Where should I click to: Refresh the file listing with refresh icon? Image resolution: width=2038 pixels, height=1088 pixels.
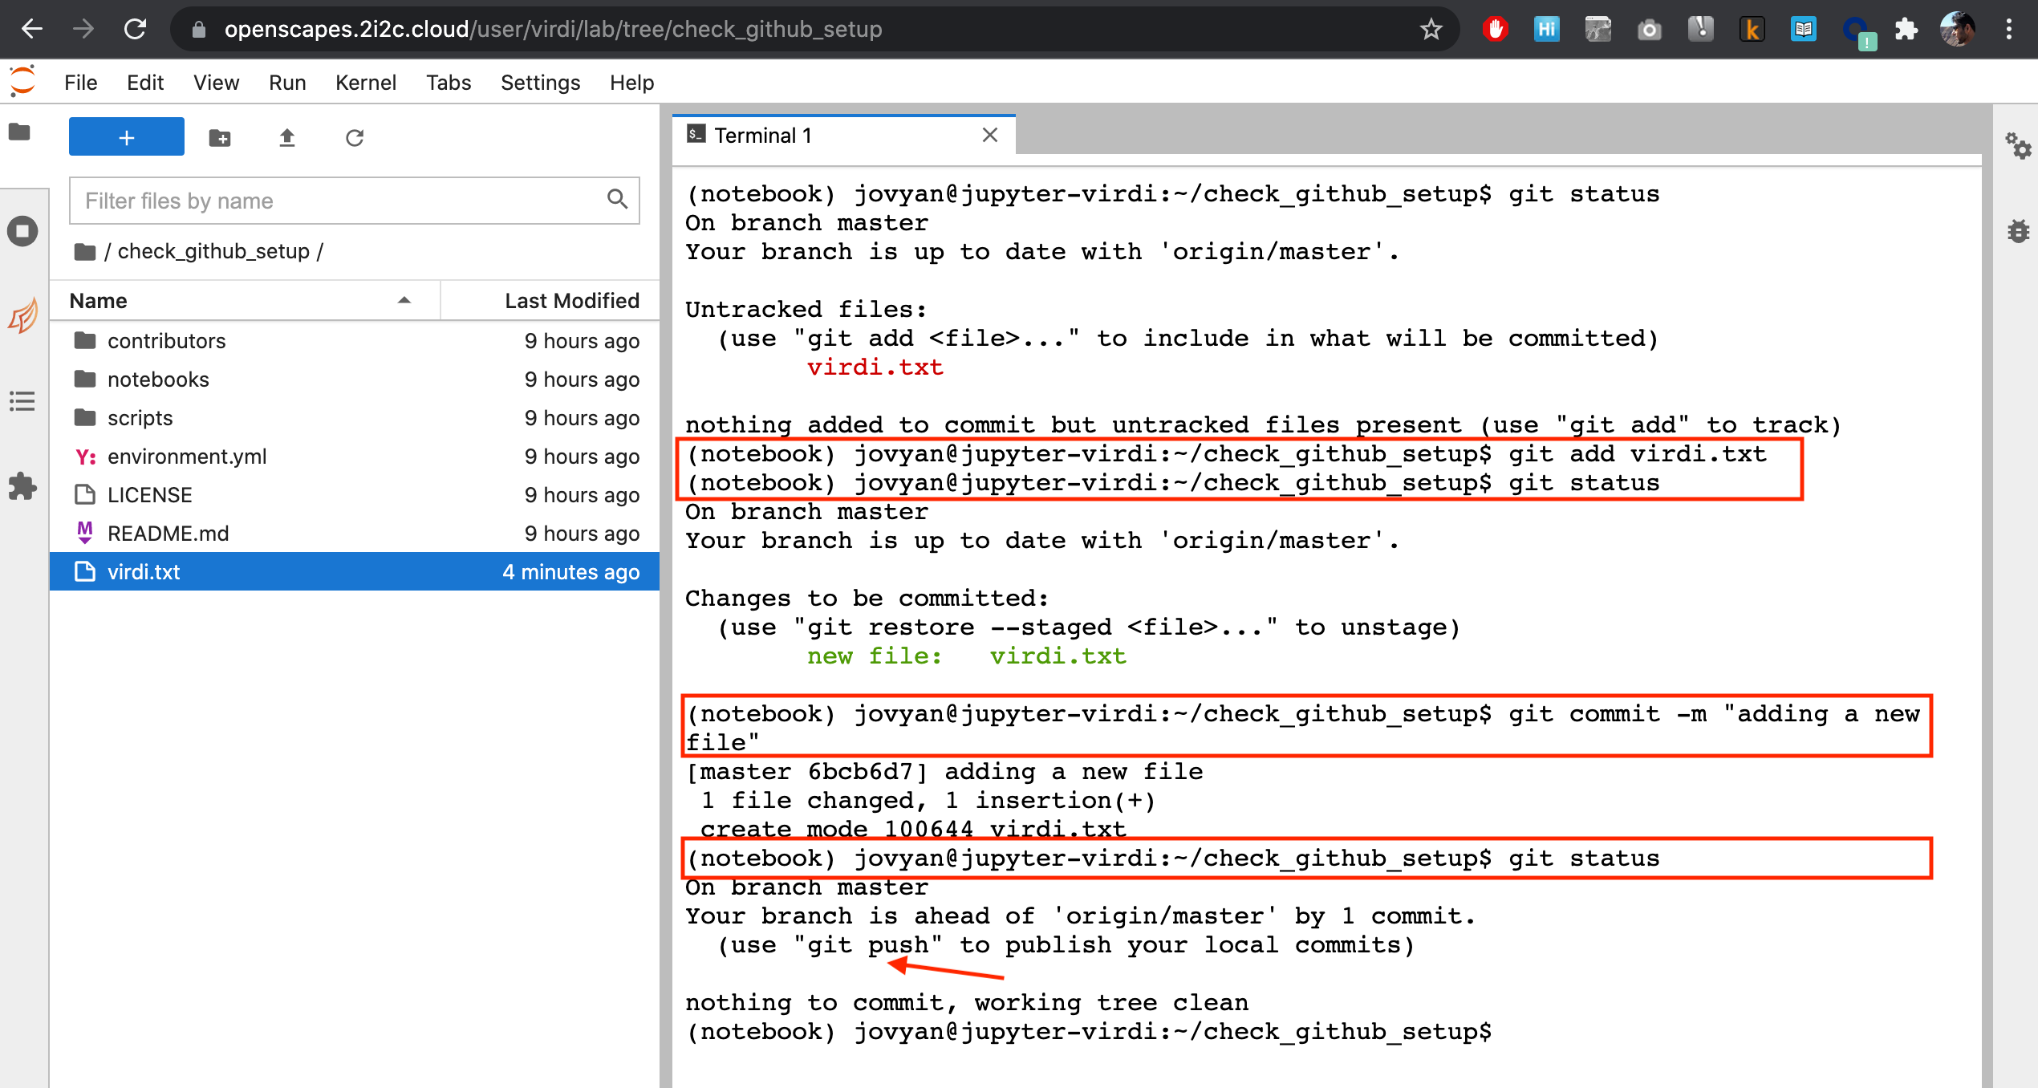[x=354, y=136]
